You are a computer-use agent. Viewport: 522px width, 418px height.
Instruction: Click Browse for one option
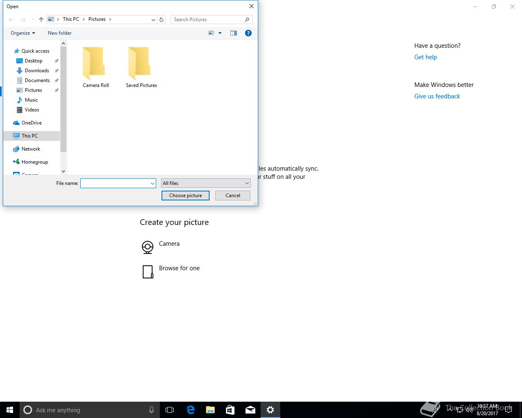[179, 268]
